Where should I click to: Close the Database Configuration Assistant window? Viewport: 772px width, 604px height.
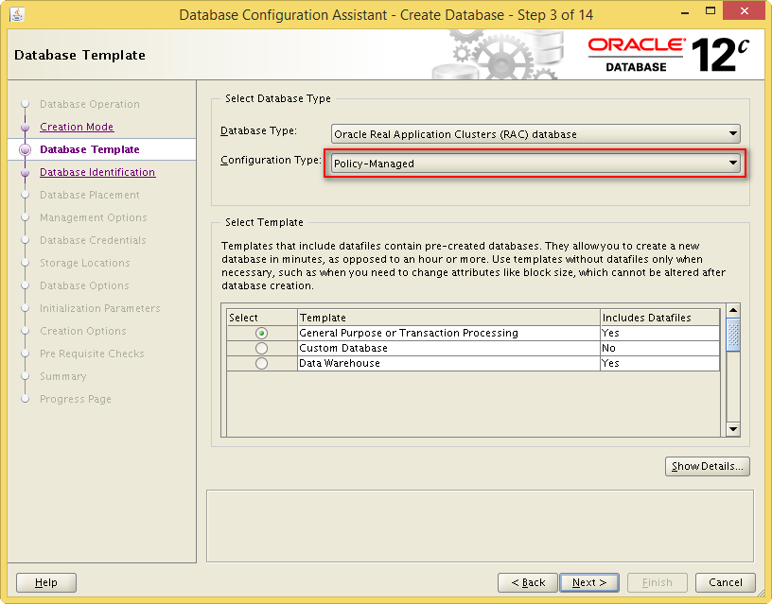[x=745, y=10]
